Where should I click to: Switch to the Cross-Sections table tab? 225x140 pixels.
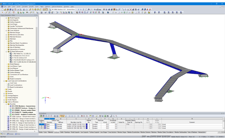coord(112,132)
